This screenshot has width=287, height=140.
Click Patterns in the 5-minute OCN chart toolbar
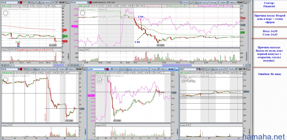(x=162, y=69)
